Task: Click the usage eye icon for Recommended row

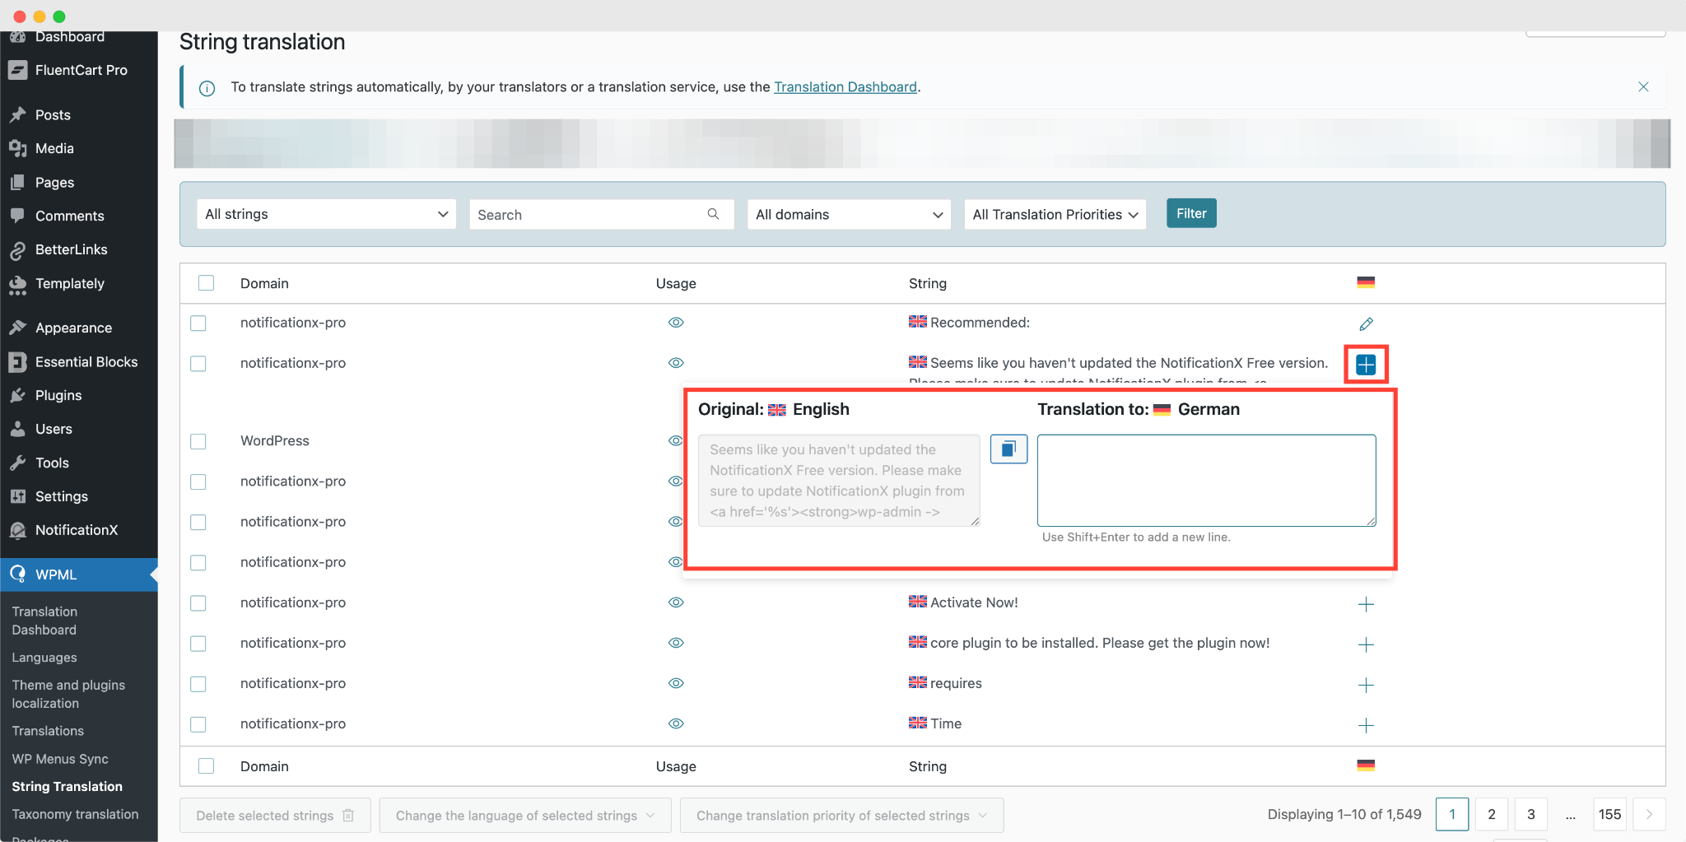Action: tap(676, 323)
